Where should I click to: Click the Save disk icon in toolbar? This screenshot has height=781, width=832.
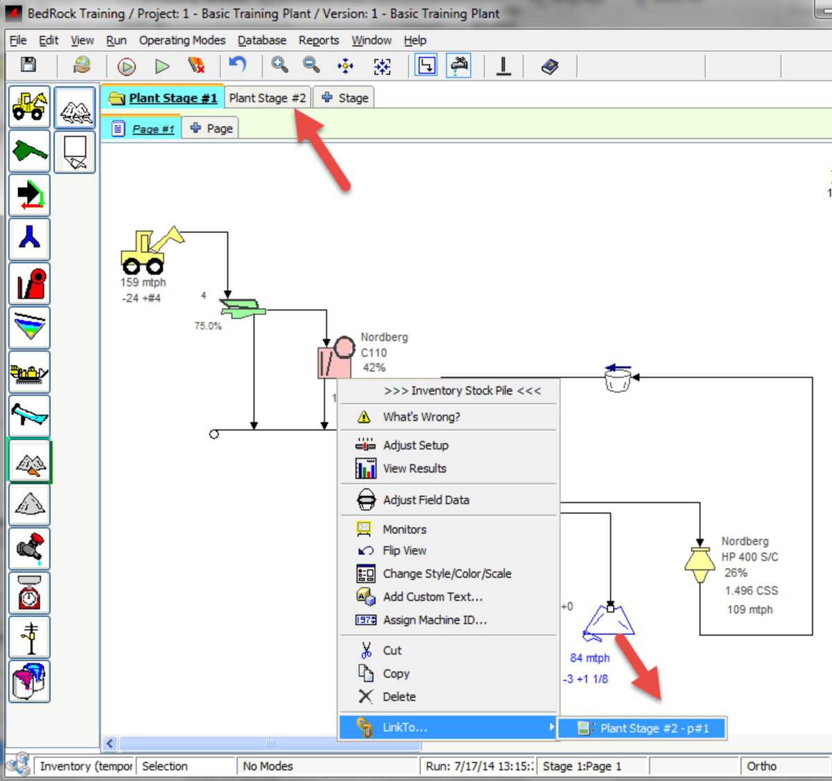click(28, 65)
